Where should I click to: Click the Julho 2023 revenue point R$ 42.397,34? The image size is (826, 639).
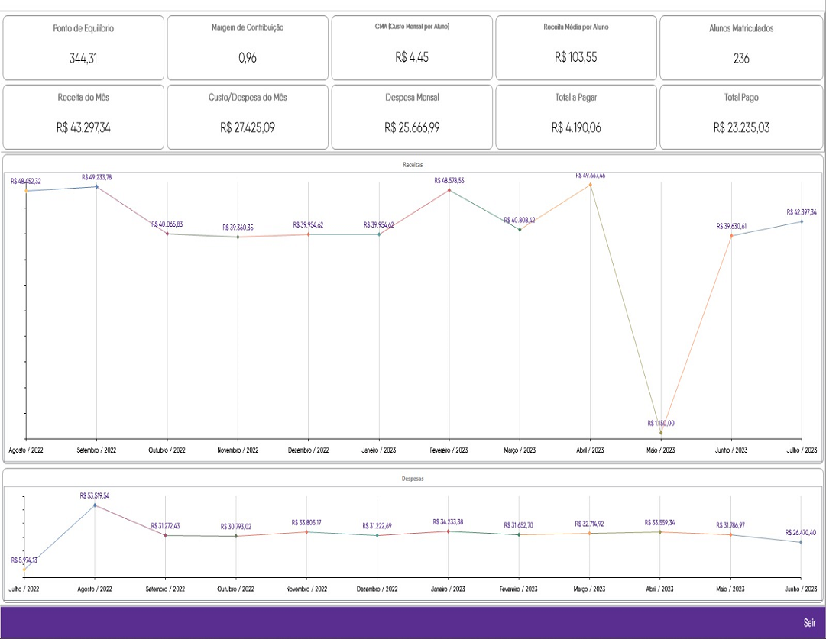click(x=801, y=221)
